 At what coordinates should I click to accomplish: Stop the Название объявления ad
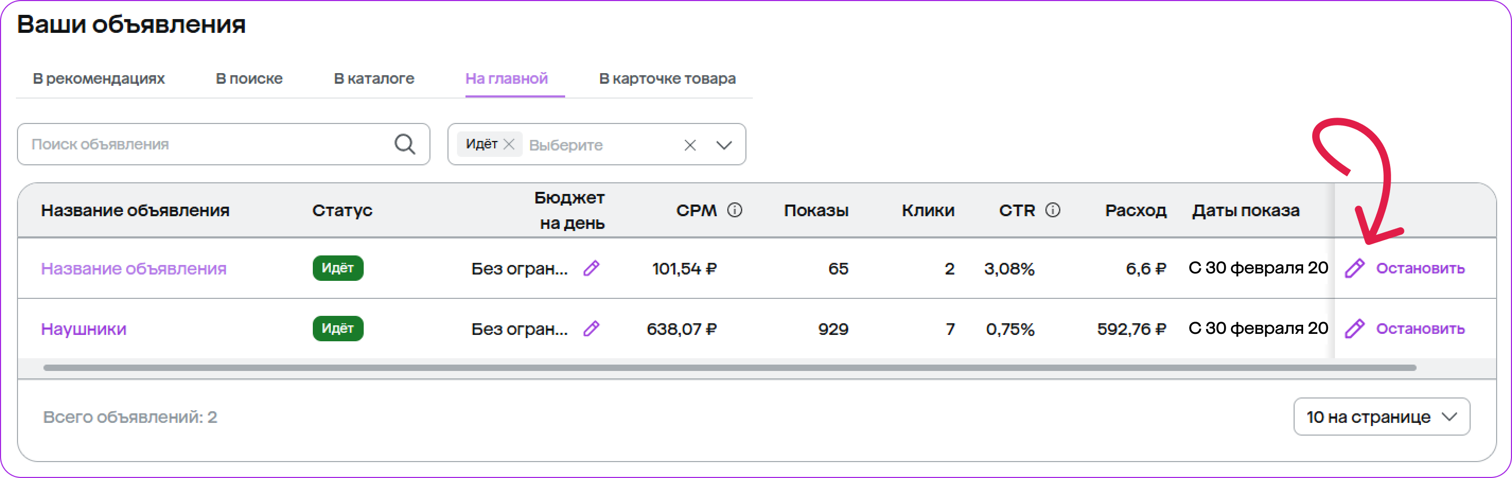(1420, 268)
